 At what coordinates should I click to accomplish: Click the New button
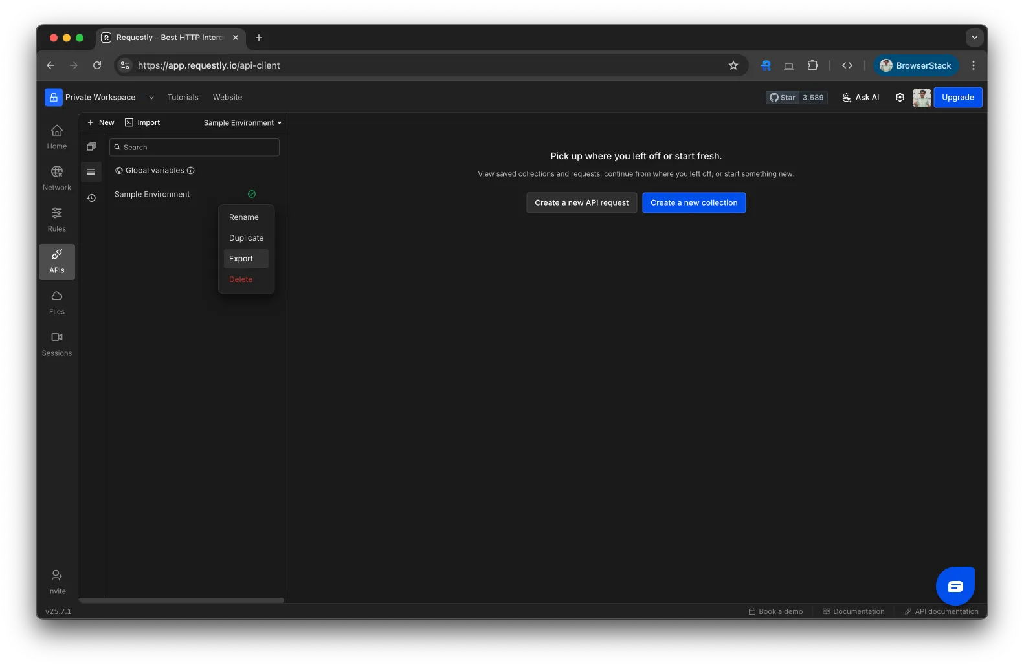point(101,123)
